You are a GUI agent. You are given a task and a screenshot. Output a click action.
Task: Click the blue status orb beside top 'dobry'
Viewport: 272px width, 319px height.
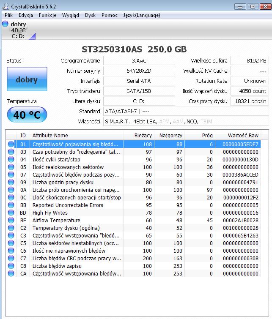5,24
